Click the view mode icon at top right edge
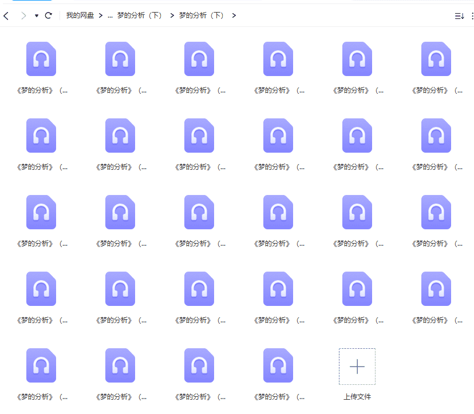The height and width of the screenshot is (414, 474). click(x=472, y=16)
